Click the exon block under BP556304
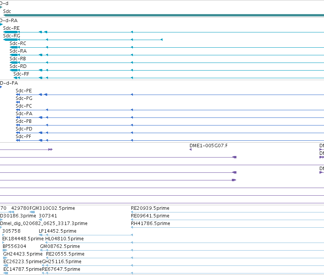The width and height of the screenshot is (324, 275). click(5, 250)
